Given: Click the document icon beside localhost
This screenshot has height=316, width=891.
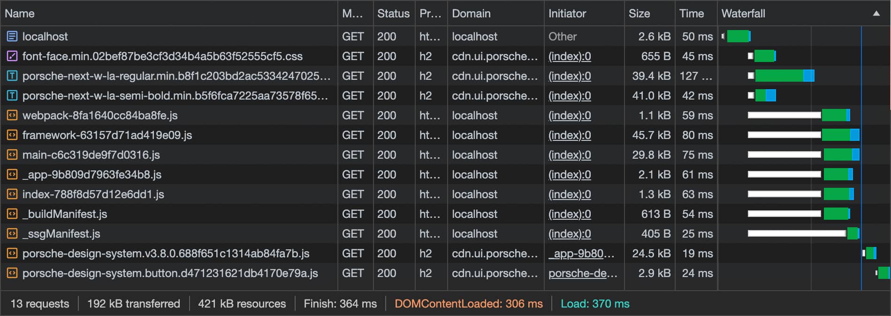Looking at the screenshot, I should click(11, 36).
